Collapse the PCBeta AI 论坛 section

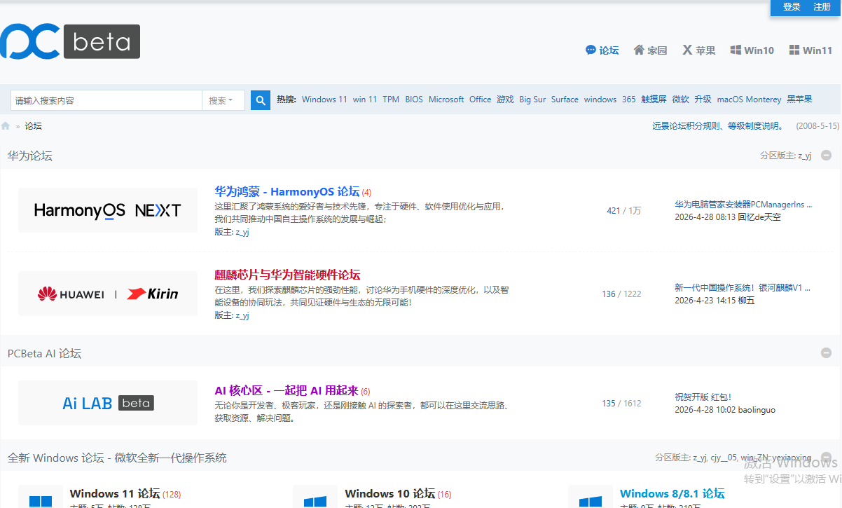tap(826, 353)
